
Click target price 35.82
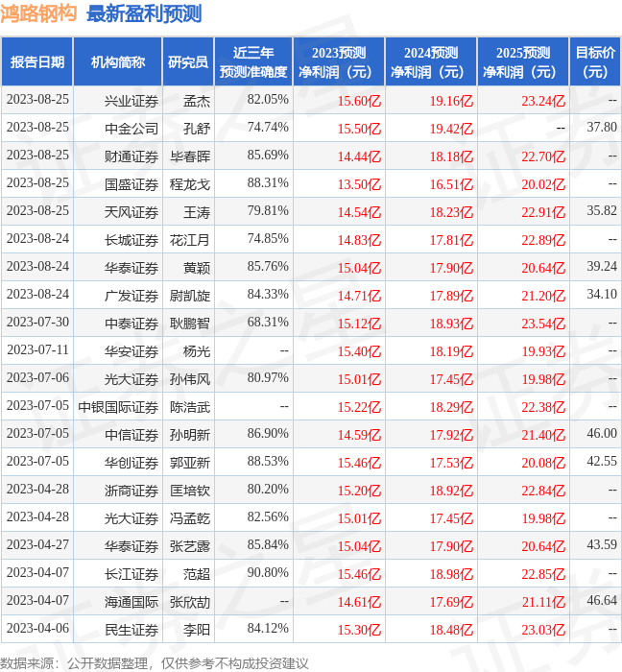coord(602,211)
